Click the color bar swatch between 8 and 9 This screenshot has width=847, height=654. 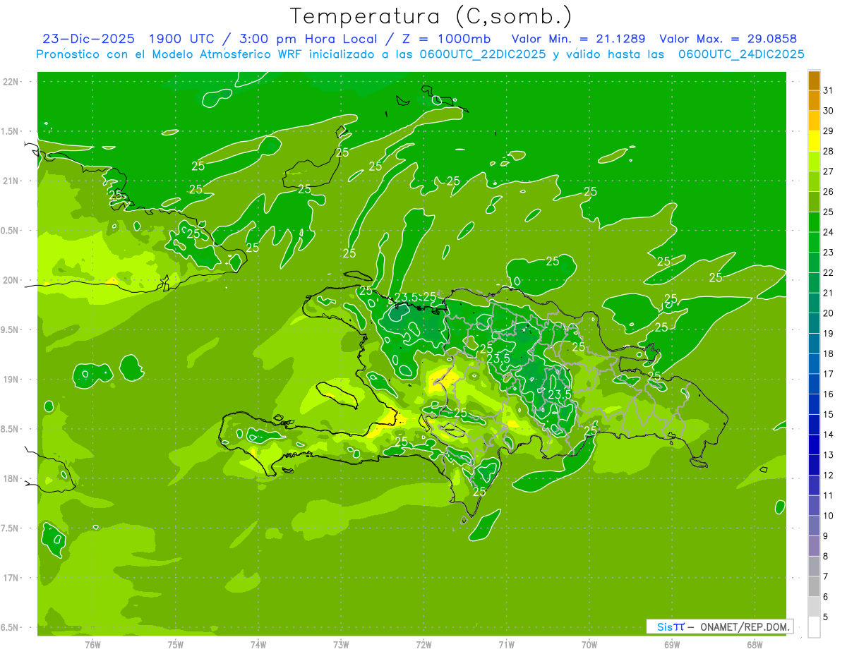[x=815, y=547]
